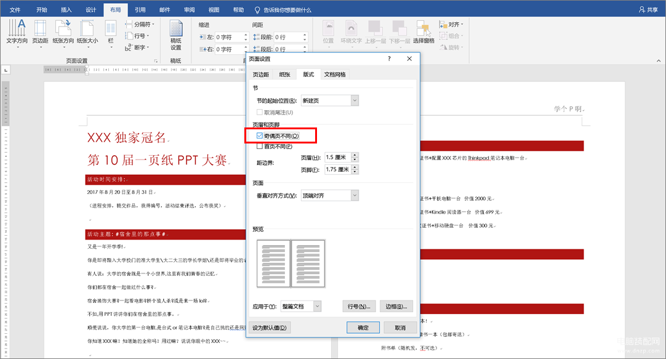666x359 pixels.
Task: Click the 页眉 distance value field
Action: [x=338, y=157]
